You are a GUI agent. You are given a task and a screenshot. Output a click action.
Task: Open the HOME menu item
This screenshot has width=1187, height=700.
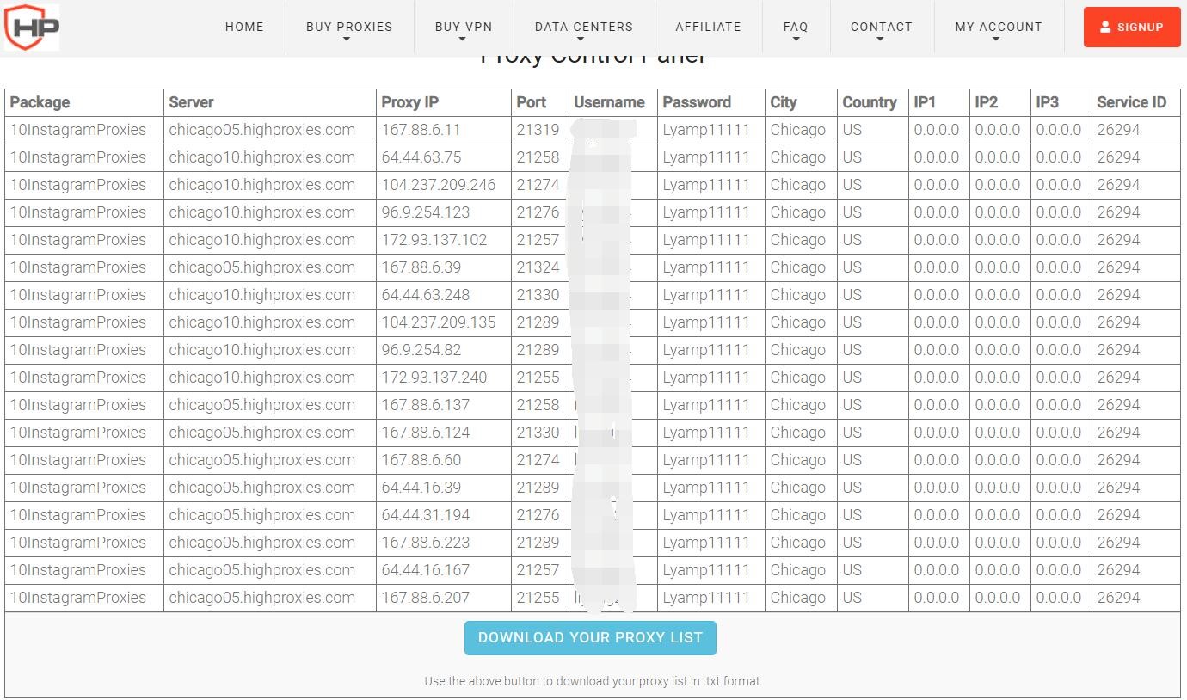(x=244, y=27)
